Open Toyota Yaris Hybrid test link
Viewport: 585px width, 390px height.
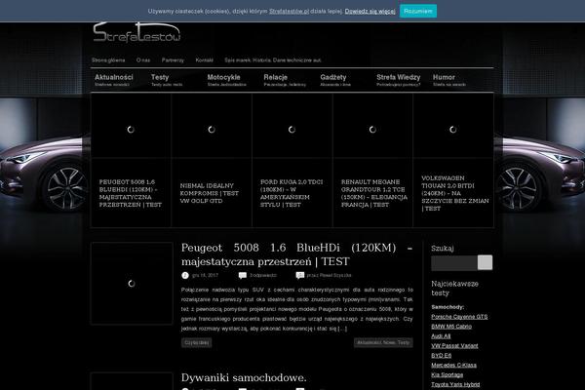click(455, 385)
